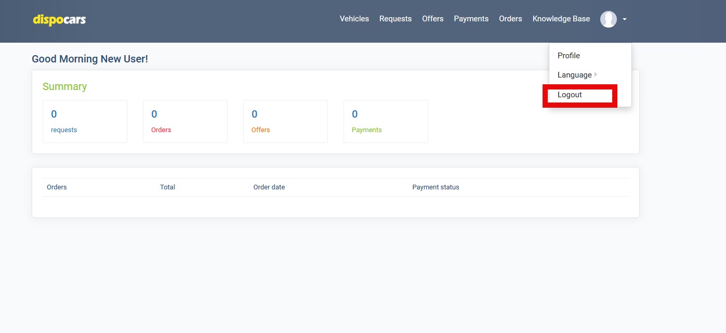Click the dispocars logo
This screenshot has height=333, width=726.
[x=59, y=20]
